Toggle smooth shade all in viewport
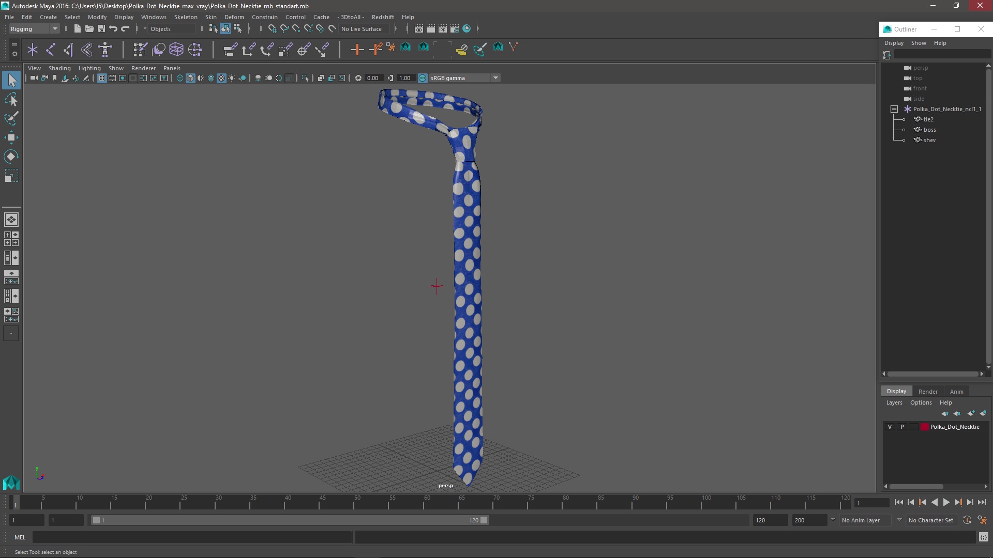This screenshot has width=993, height=558. point(190,78)
